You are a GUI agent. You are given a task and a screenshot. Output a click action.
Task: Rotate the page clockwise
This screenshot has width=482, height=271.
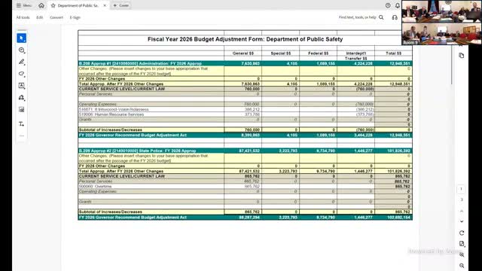click(x=462, y=233)
